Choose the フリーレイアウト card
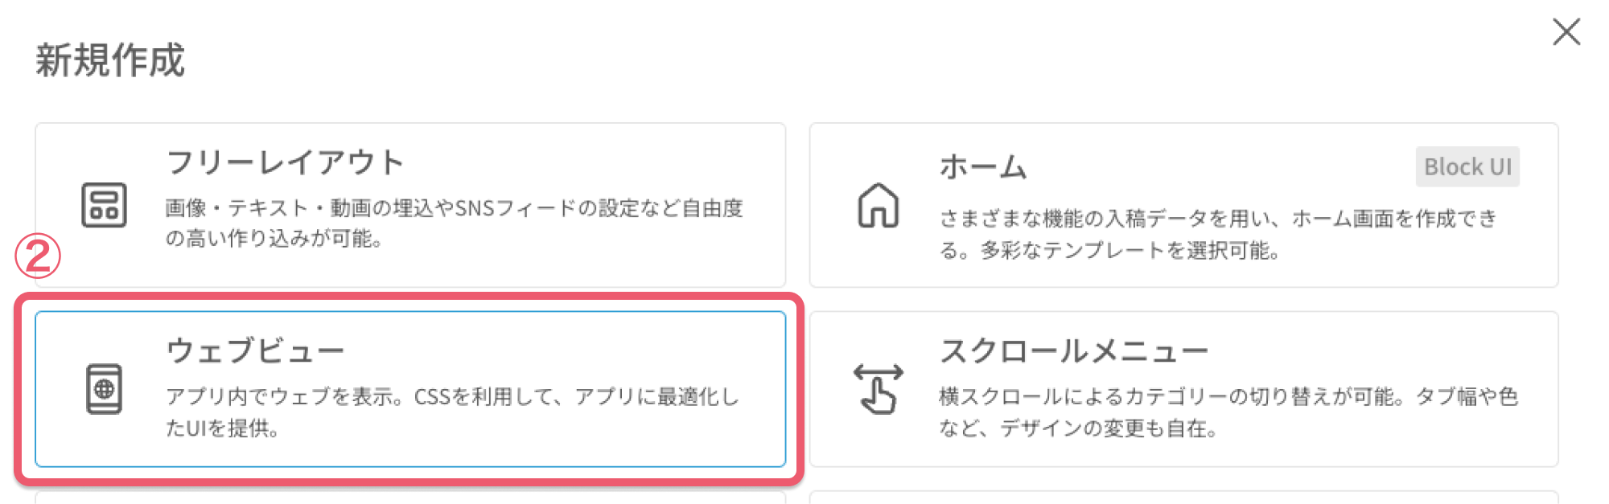This screenshot has height=504, width=1609. 410,205
